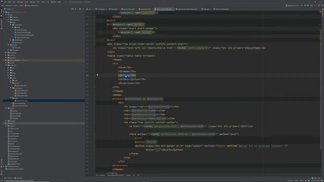Click the collapse-all icon in Project panel header
Viewport: 324px width, 182px height.
pos(76,9)
